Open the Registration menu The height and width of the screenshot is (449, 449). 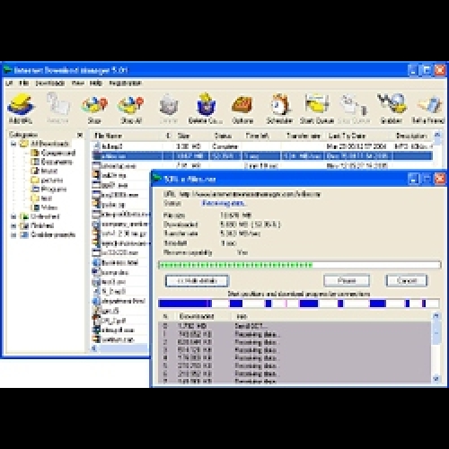(x=125, y=84)
